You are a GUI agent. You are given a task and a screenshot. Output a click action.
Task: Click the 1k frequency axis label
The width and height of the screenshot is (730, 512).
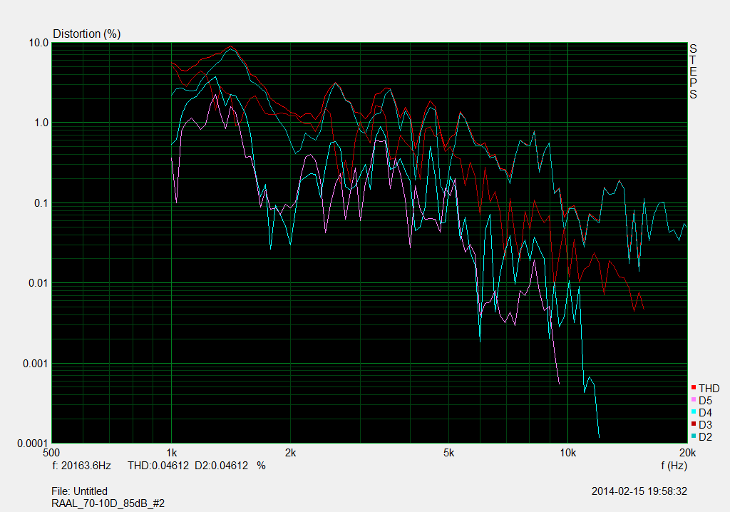pos(171,453)
